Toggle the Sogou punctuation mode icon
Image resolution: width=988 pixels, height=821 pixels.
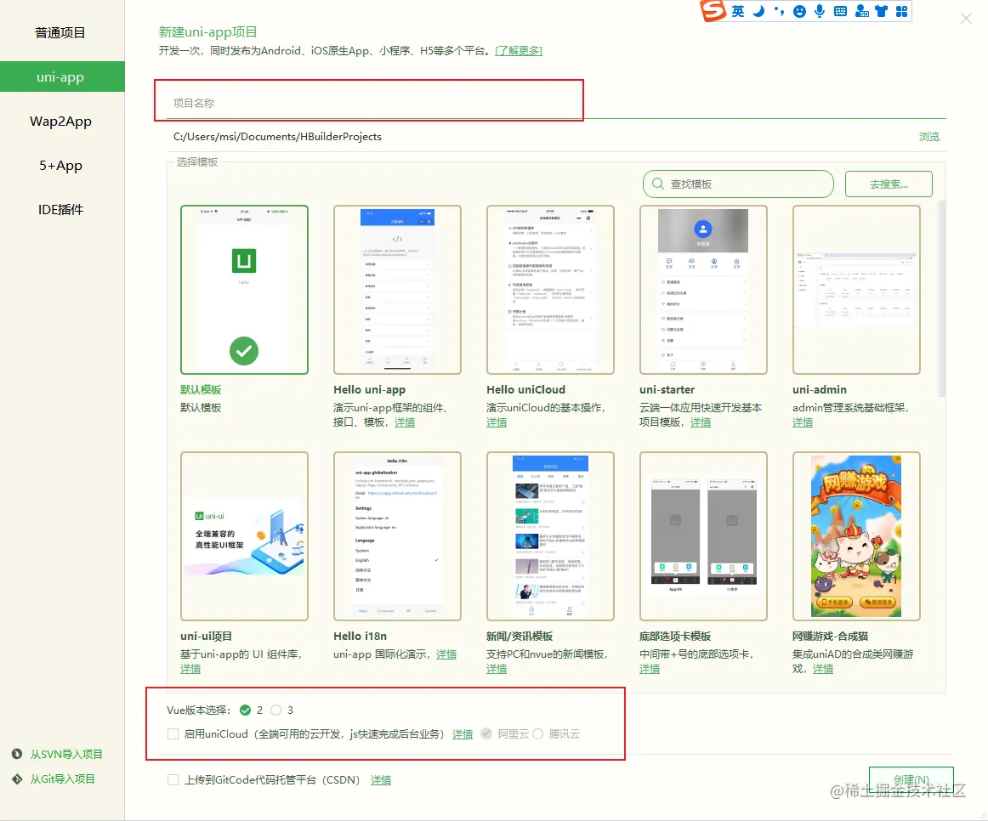pyautogui.click(x=780, y=11)
